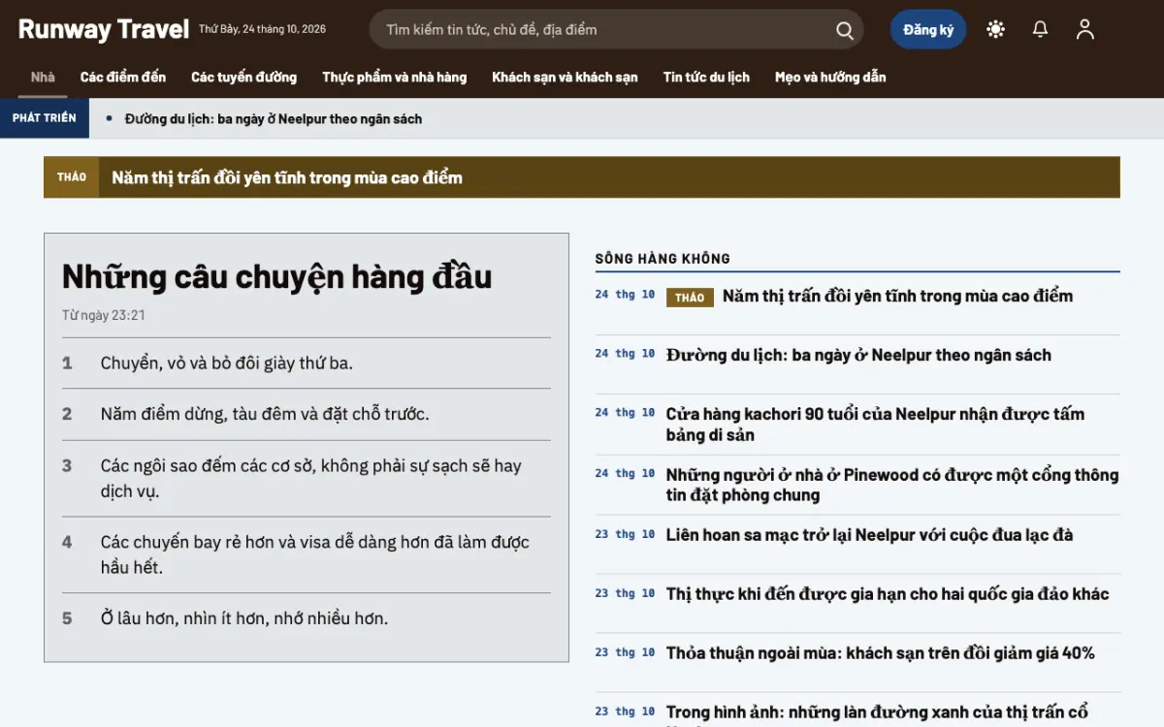The image size is (1164, 727).
Task: Open feed item Trong hình ảnh: những làn đường
Action: [877, 714]
